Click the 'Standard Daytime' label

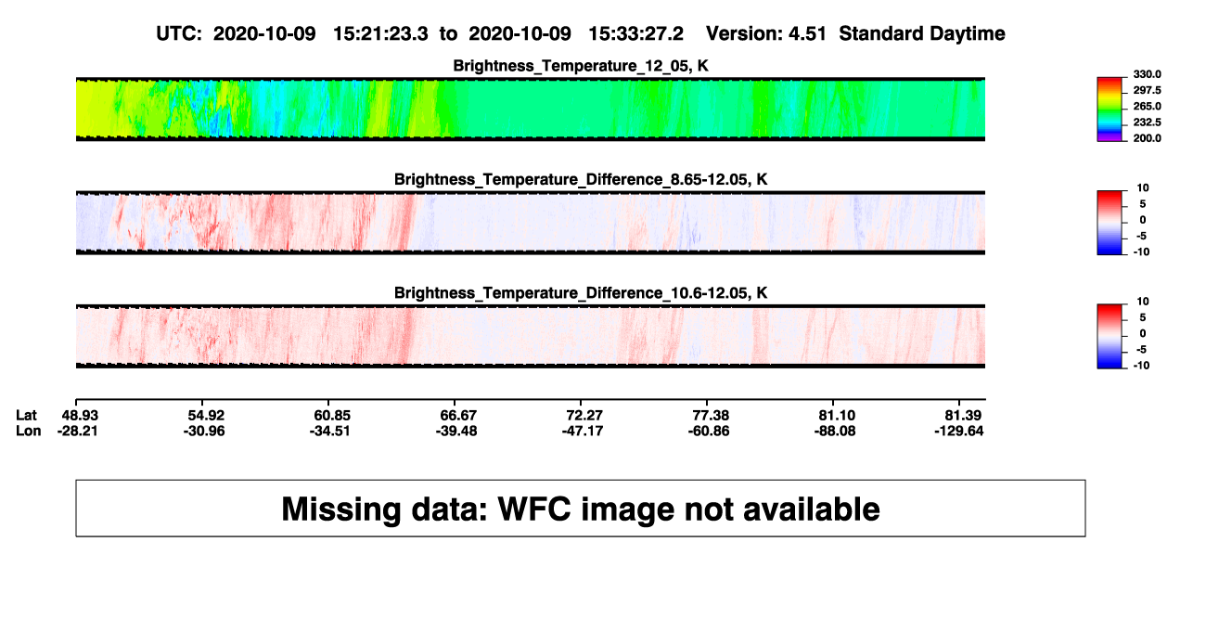pos(923,33)
